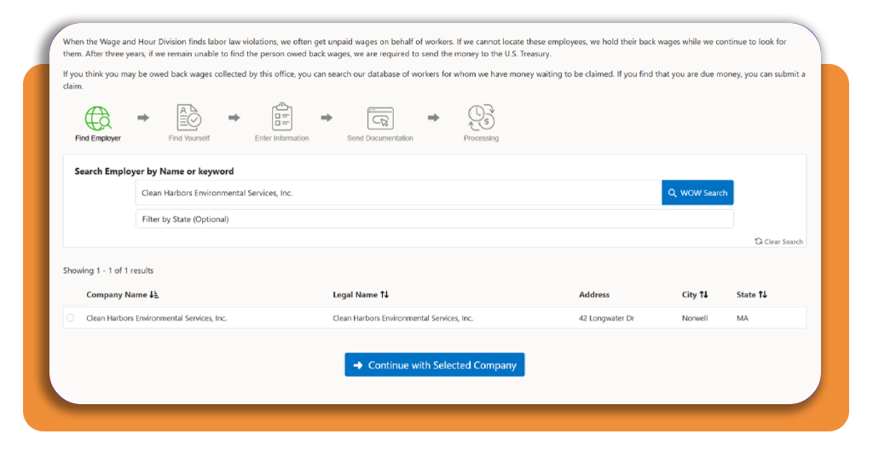Click the Enter Information step label
The width and height of the screenshot is (873, 457).
[x=281, y=138]
